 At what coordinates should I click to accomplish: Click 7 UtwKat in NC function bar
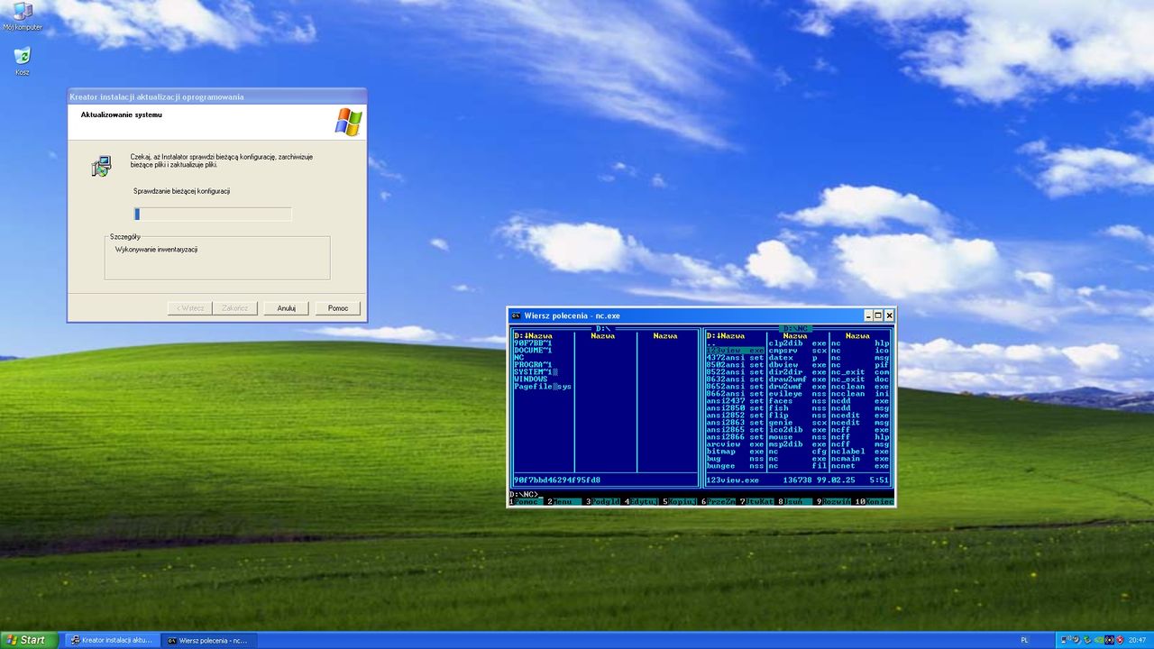pyautogui.click(x=756, y=501)
